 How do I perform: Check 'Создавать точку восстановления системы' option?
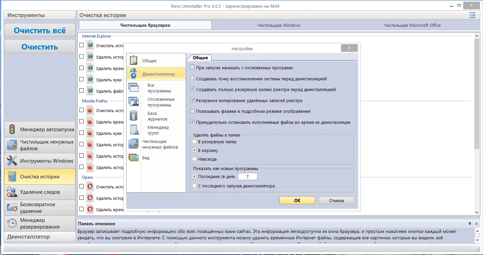(x=192, y=78)
